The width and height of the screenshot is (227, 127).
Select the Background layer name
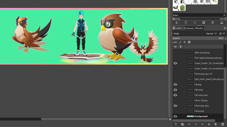(x=201, y=116)
